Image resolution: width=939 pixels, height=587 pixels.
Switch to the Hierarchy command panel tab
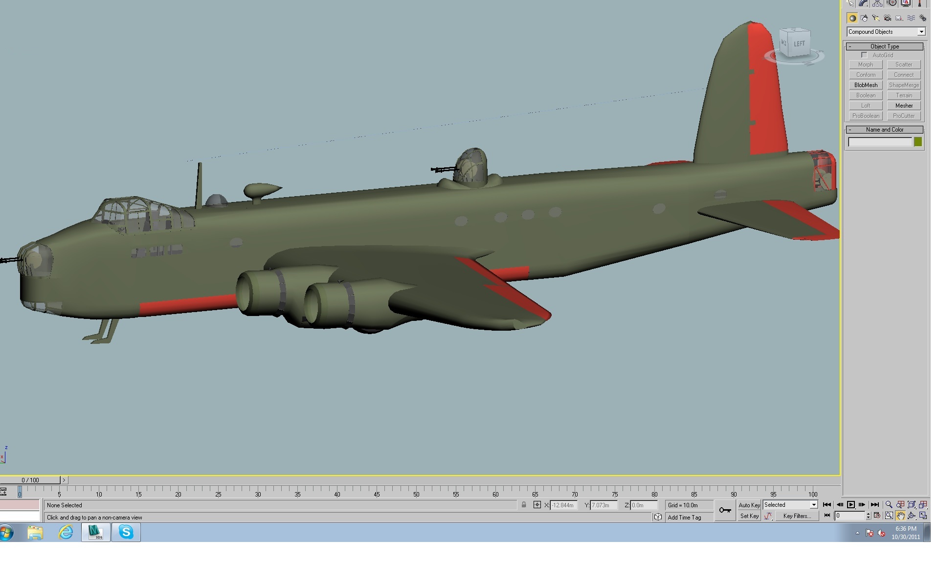[877, 3]
